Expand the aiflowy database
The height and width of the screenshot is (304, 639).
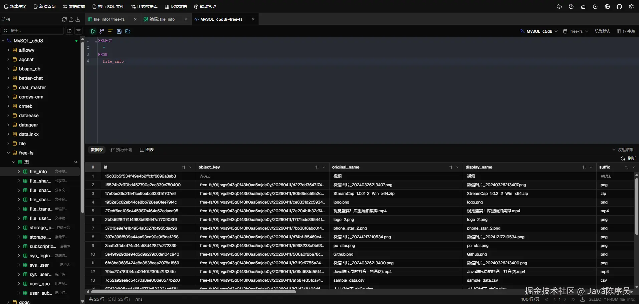(8, 50)
